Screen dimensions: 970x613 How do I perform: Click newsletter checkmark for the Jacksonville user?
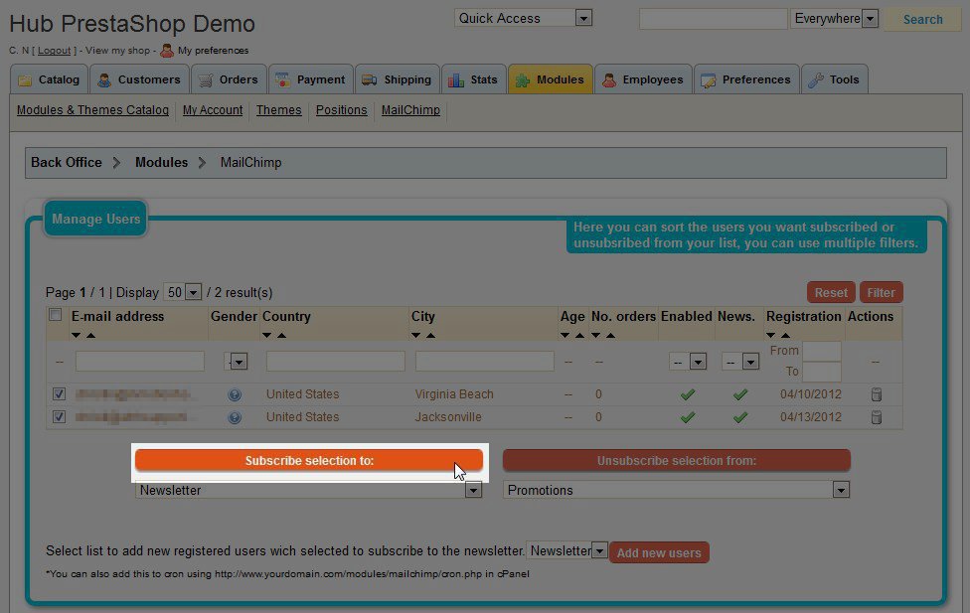[739, 417]
